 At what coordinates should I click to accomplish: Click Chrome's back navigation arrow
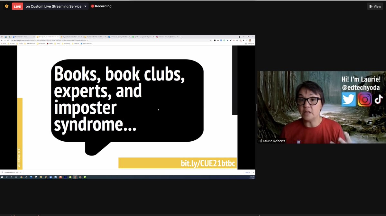[2, 40]
